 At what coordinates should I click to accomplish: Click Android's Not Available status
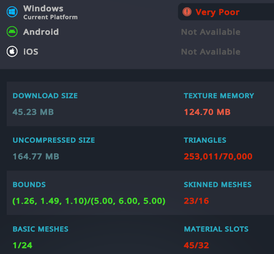211,32
